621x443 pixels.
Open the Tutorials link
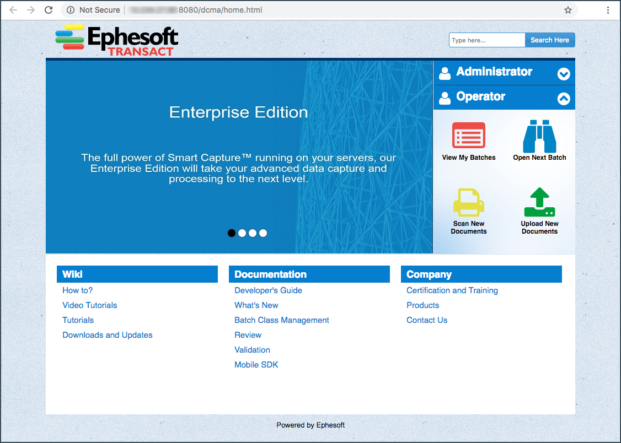click(x=78, y=320)
